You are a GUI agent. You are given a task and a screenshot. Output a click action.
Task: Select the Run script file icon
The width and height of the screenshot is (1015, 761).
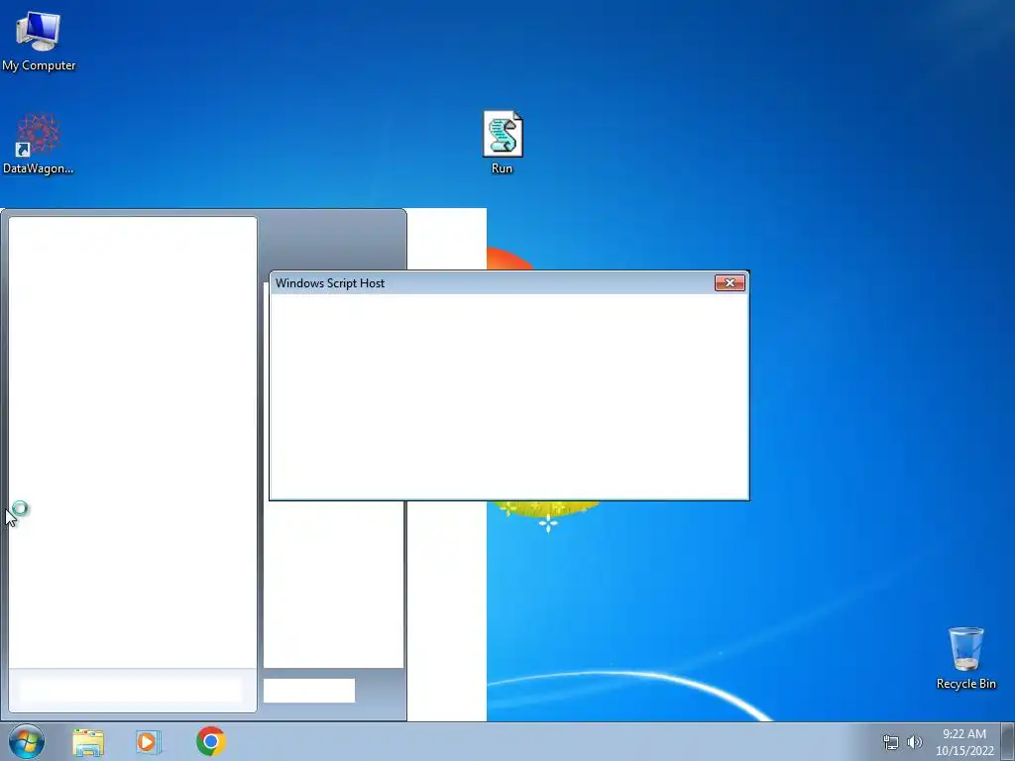503,143
